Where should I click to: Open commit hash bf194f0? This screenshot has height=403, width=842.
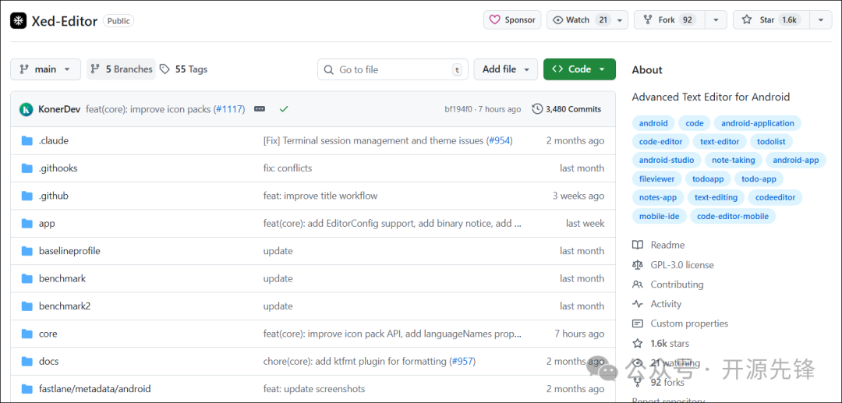point(458,109)
